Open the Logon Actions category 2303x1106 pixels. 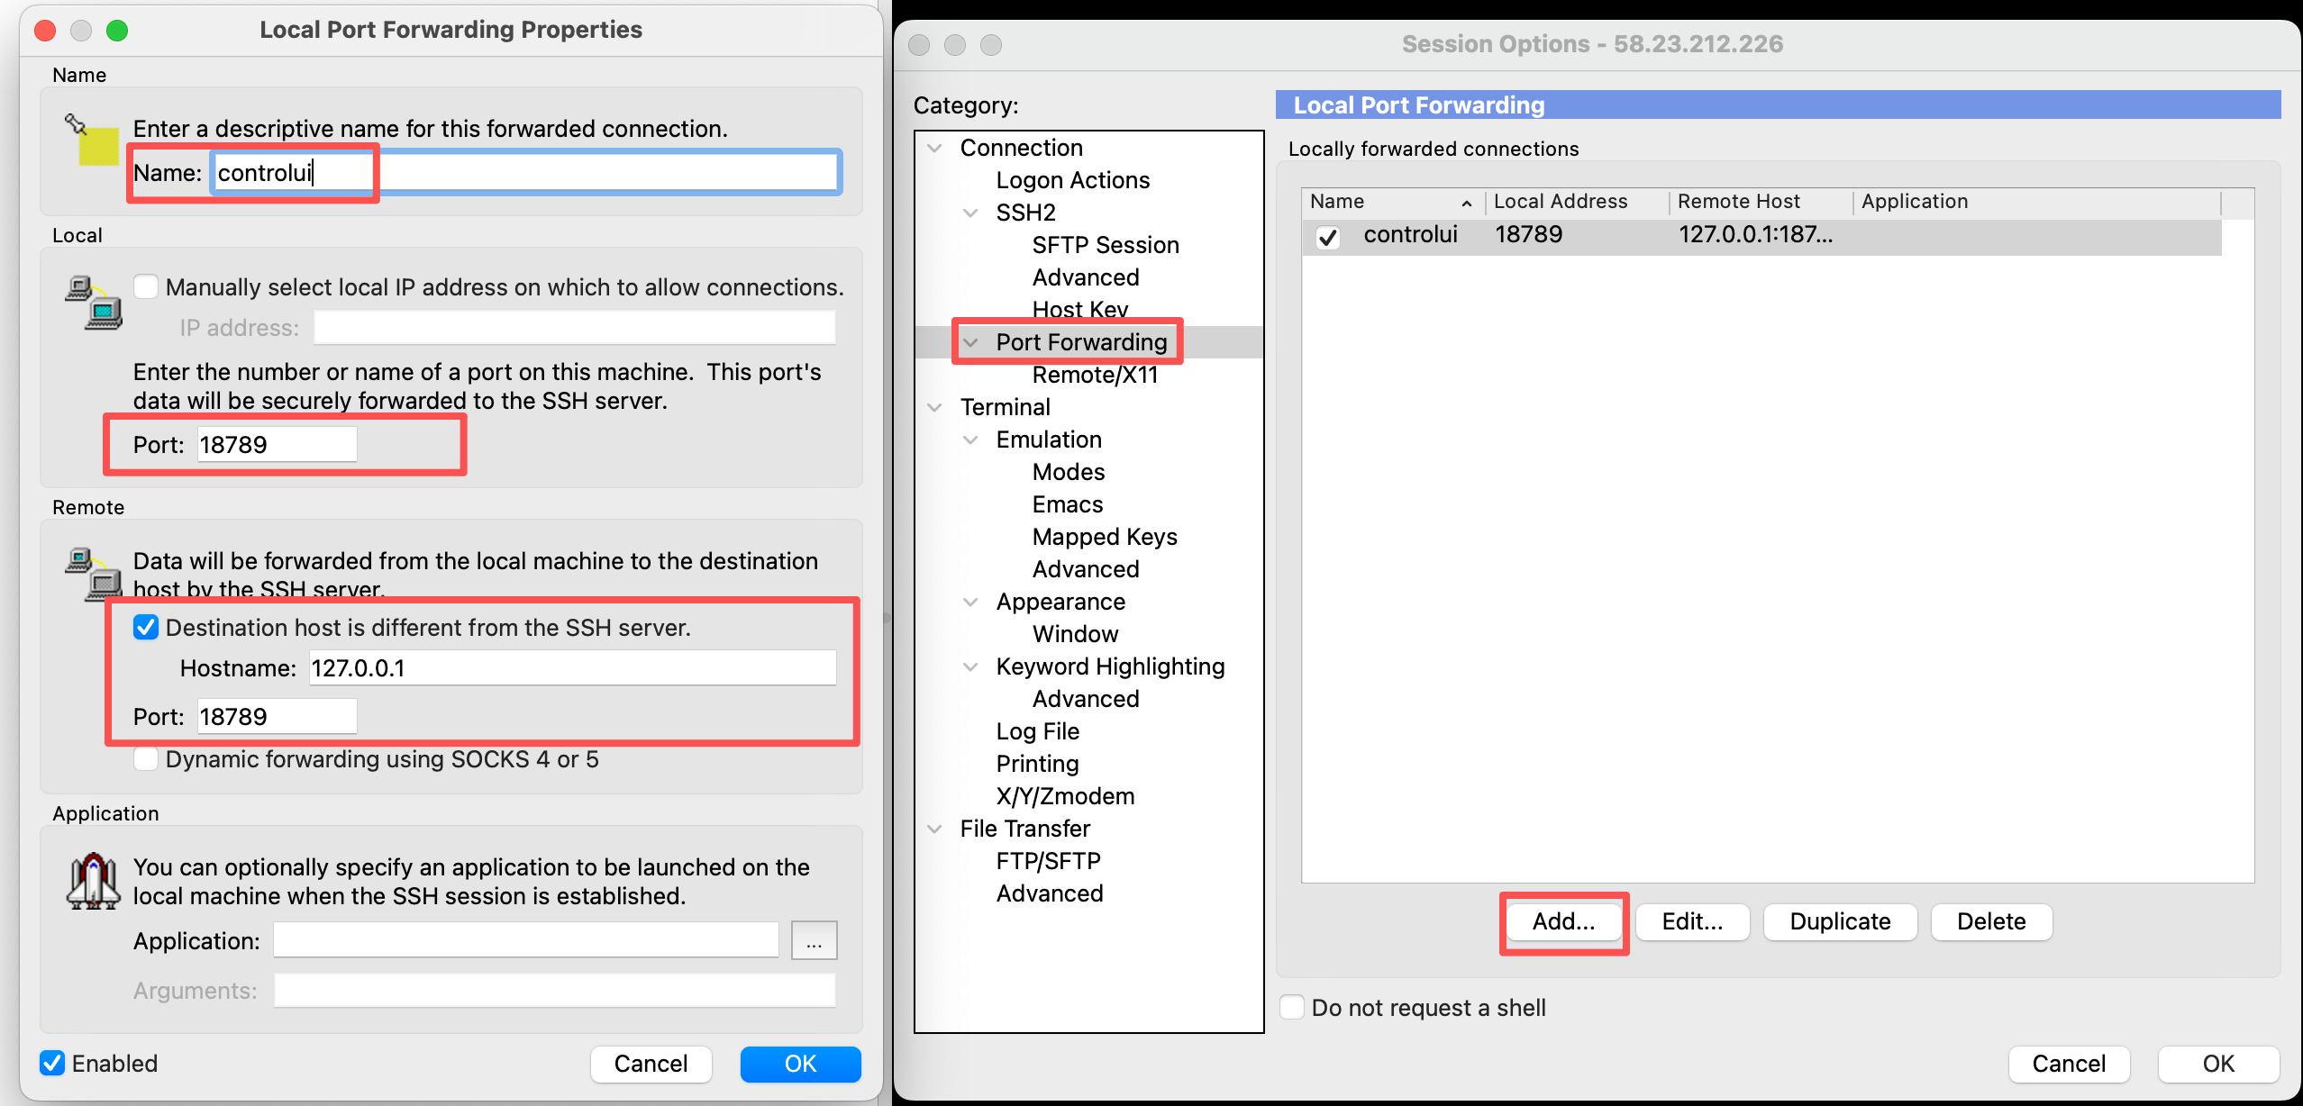[x=1072, y=180]
